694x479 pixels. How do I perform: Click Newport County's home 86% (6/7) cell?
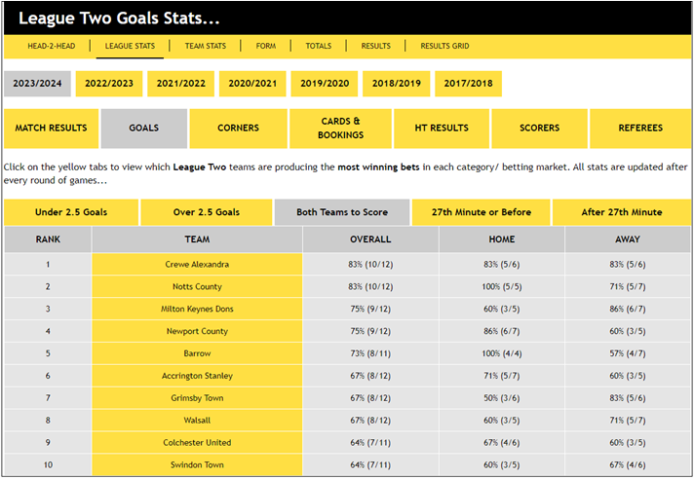(501, 331)
